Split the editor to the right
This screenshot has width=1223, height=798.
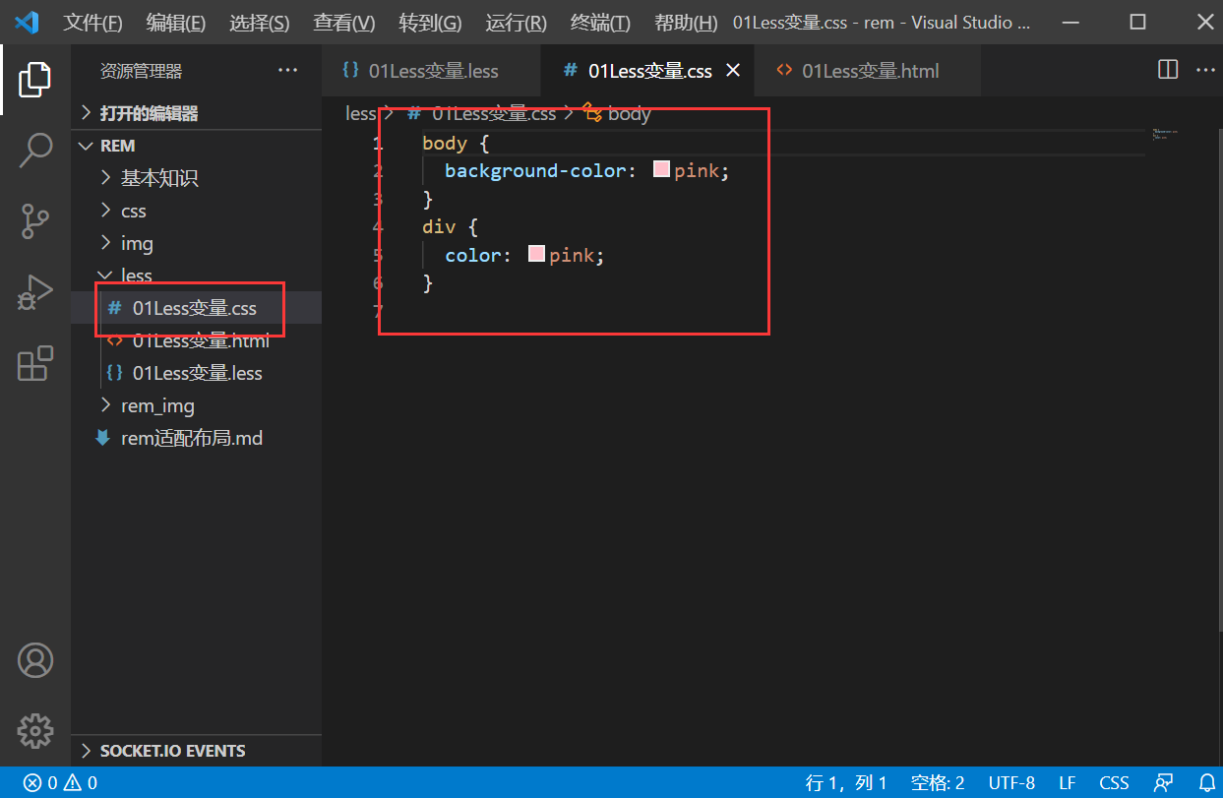click(1168, 70)
